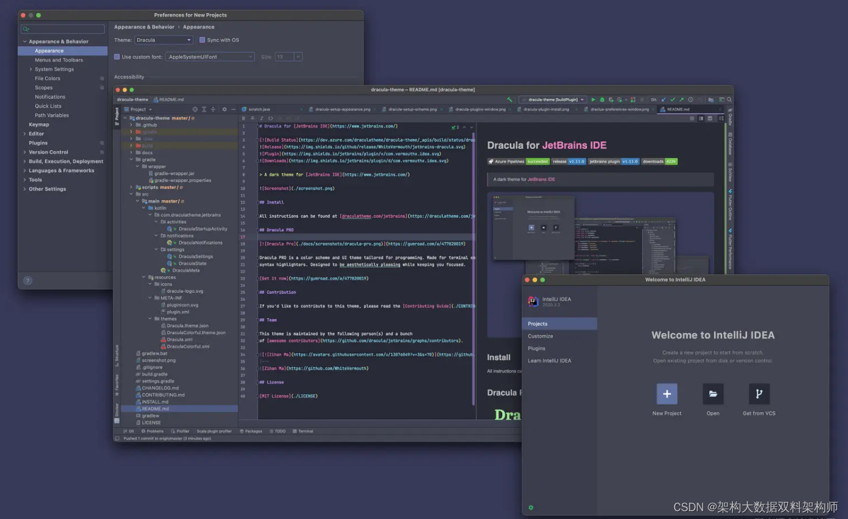
Task: Open the dracula-theme buildPlugin run configuration dropdown
Action: click(553, 100)
